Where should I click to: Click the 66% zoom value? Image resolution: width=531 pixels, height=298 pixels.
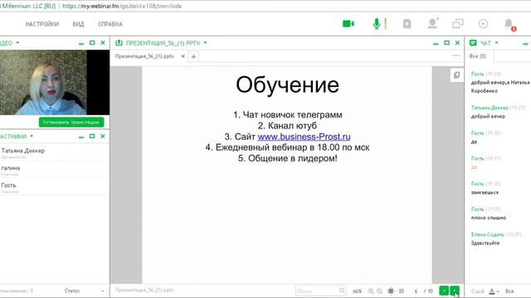(x=357, y=291)
